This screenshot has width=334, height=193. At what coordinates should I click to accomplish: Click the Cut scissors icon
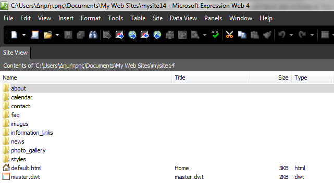pyautogui.click(x=229, y=35)
